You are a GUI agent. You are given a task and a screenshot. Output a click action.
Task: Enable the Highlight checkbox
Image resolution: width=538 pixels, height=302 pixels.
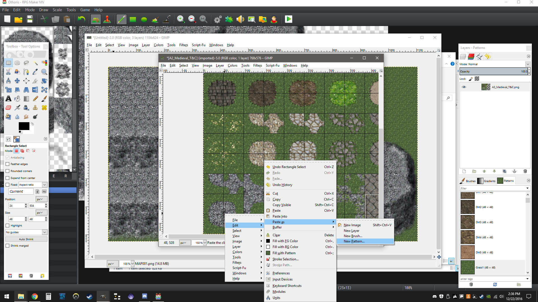tap(8, 226)
